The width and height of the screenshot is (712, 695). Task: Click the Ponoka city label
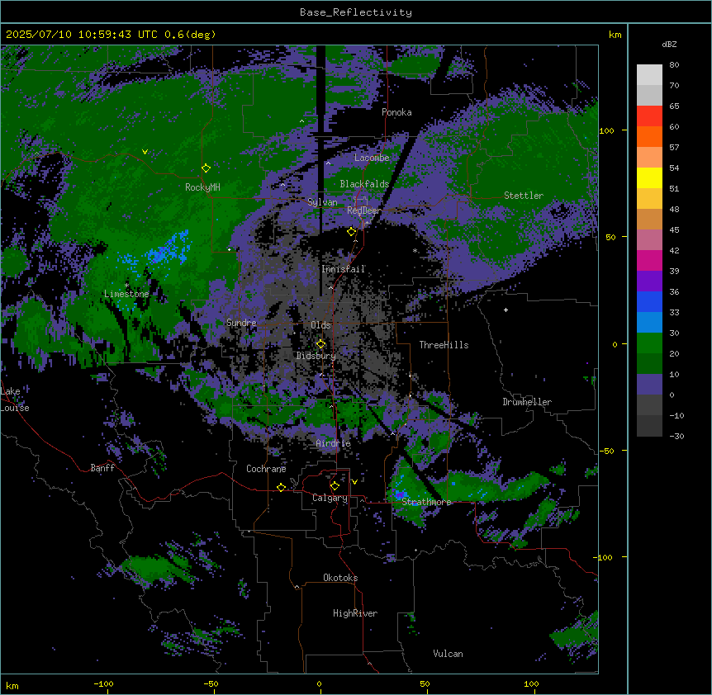396,112
